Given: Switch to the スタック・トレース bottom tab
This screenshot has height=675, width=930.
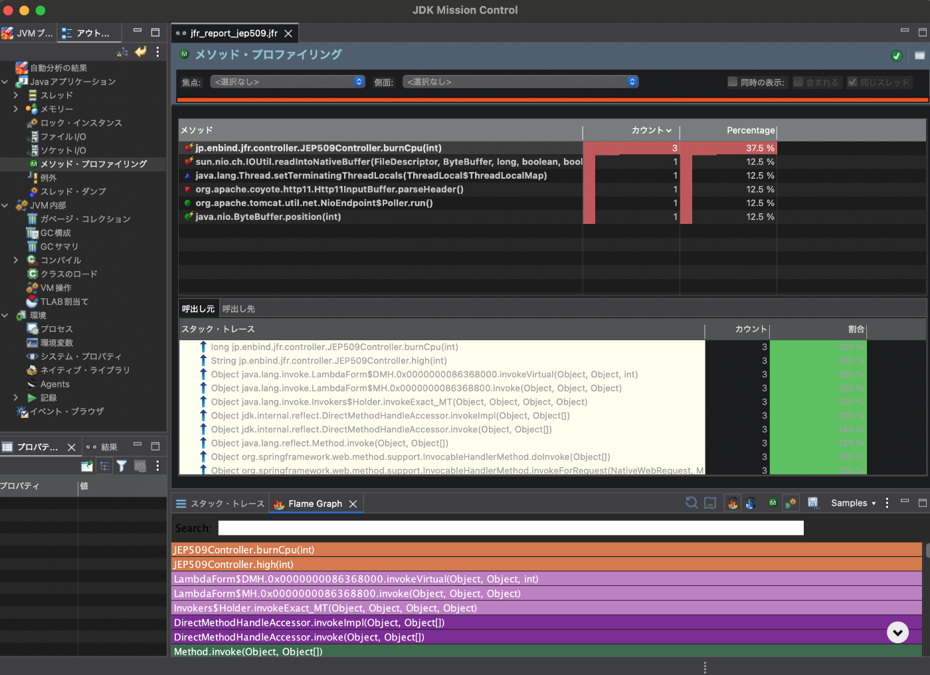Looking at the screenshot, I should point(221,504).
